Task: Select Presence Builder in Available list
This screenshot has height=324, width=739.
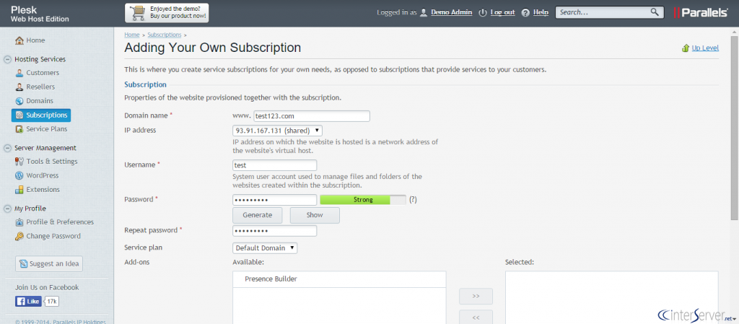Action: pos(339,279)
